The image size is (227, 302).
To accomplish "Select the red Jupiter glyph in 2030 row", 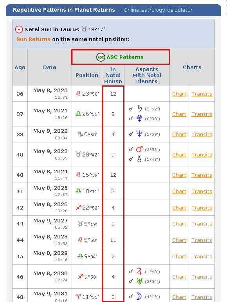I will pos(139,272).
